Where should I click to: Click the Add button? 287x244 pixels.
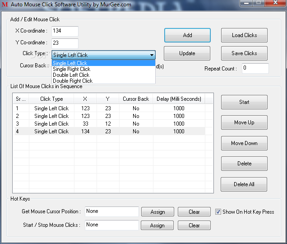pyautogui.click(x=187, y=35)
